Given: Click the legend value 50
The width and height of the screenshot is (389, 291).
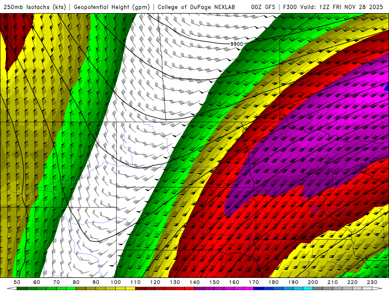Looking at the screenshot, I should point(17,282).
